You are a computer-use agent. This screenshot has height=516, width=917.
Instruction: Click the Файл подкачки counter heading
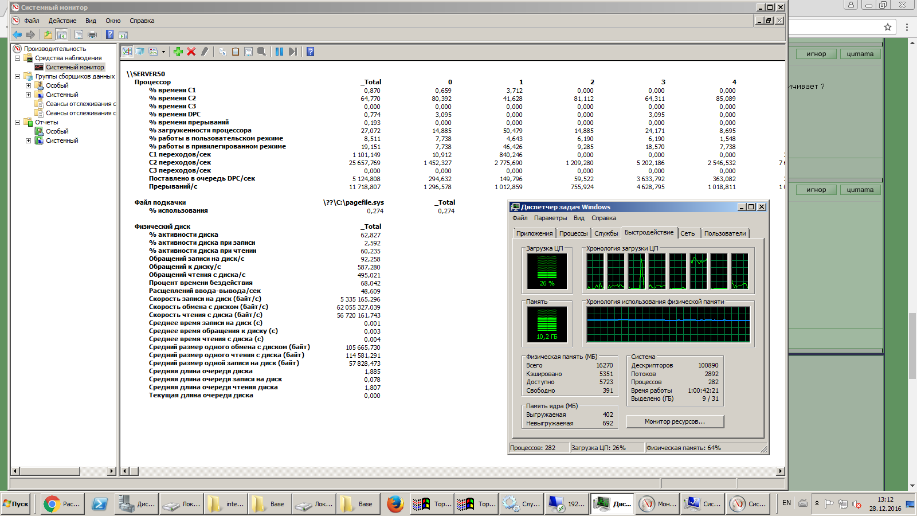(x=160, y=202)
